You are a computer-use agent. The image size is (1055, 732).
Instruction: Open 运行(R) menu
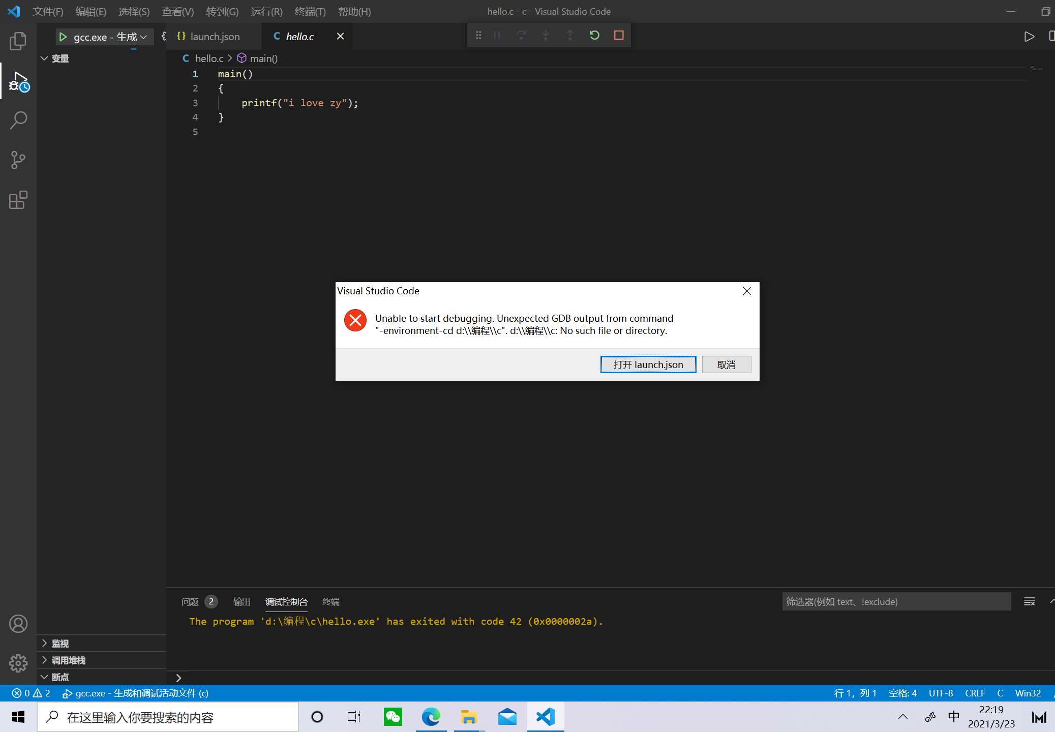pos(266,12)
